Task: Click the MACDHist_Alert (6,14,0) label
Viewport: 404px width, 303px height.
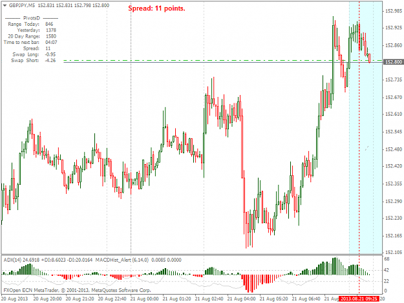Action: 122,260
